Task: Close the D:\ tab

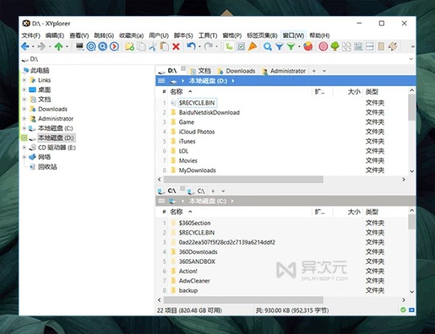Action: point(183,68)
